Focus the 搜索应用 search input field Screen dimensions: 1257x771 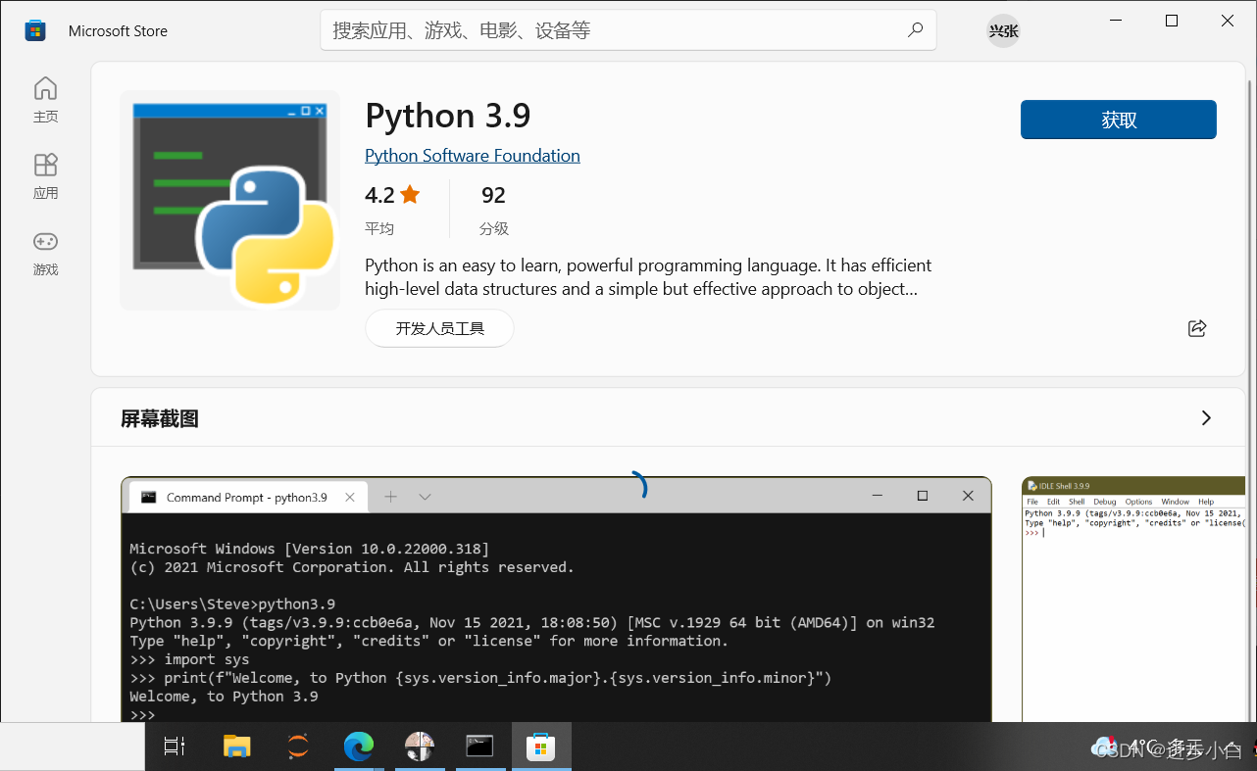click(628, 30)
